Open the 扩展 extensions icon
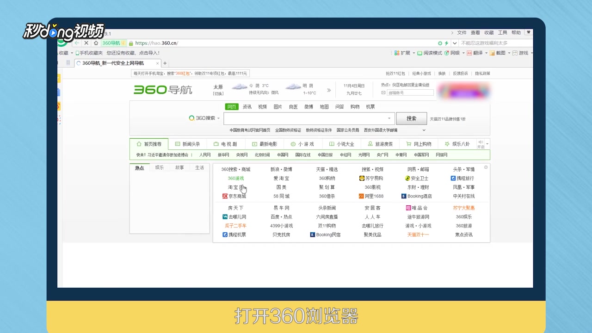Image resolution: width=592 pixels, height=333 pixels. pos(397,53)
